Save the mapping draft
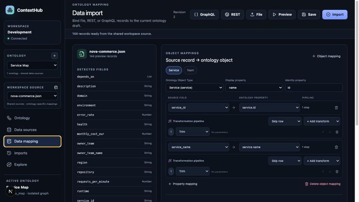The image size is (359, 202). [309, 14]
